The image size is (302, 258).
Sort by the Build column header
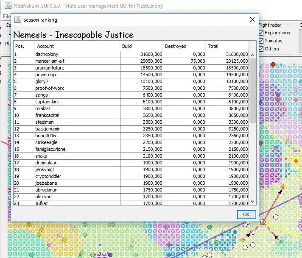(141, 46)
